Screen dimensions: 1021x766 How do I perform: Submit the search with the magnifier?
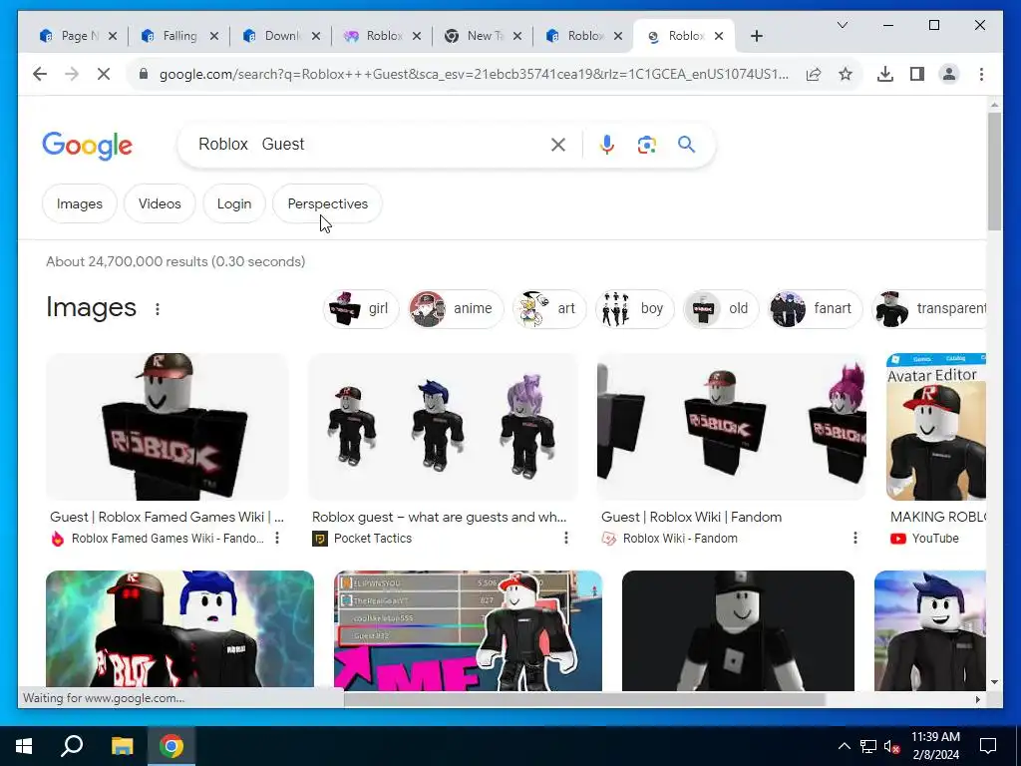tap(686, 144)
